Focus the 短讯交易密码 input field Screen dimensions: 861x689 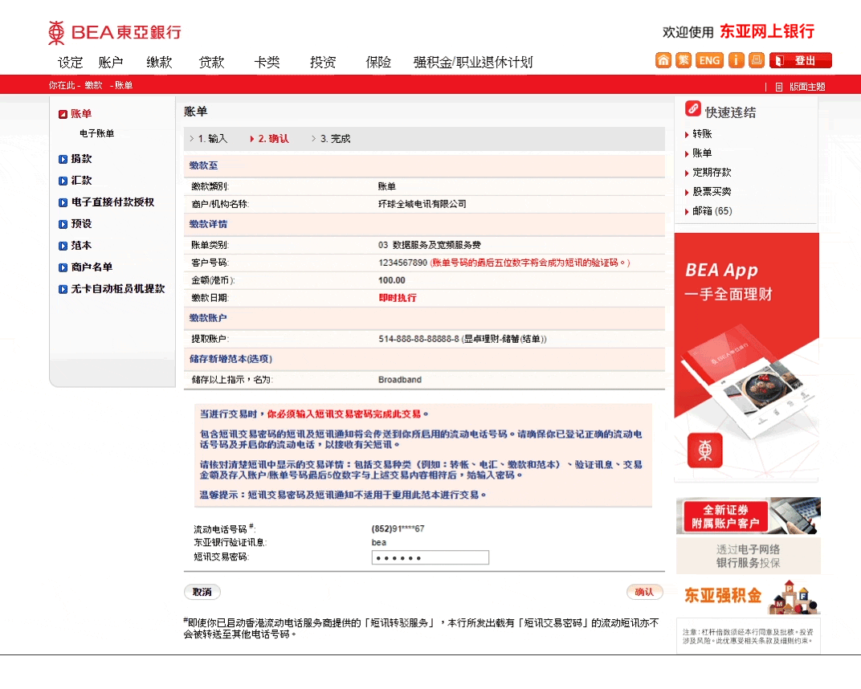click(x=430, y=558)
